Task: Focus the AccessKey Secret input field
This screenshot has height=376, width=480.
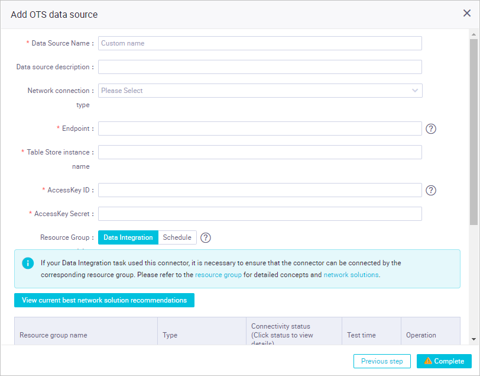Action: tap(260, 214)
